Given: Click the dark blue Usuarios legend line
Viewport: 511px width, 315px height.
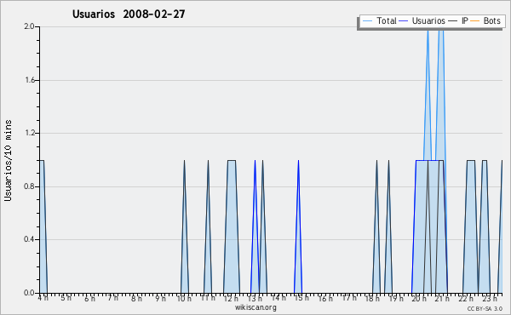Looking at the screenshot, I should tap(404, 21).
